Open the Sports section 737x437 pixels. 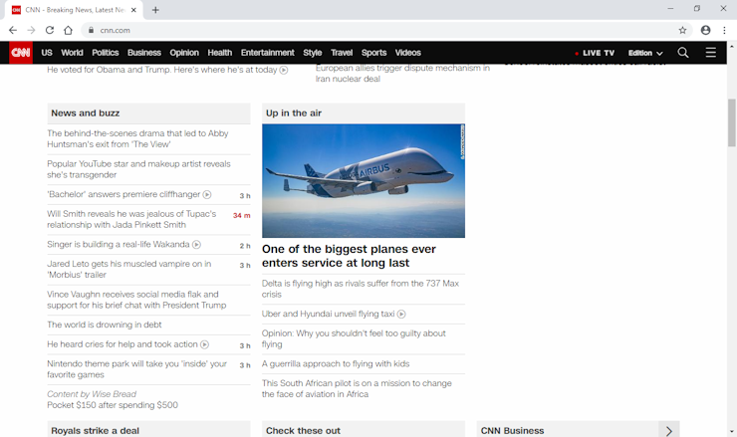pos(374,53)
